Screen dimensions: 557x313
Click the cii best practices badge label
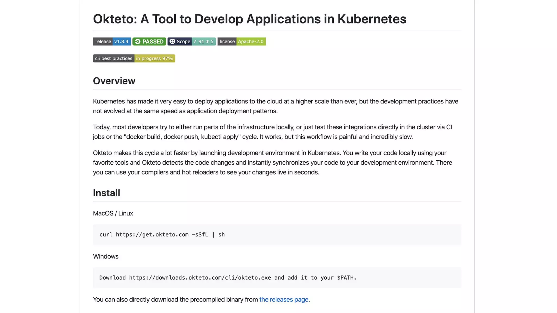pos(114,58)
